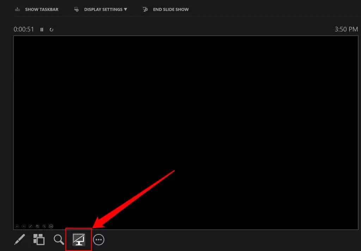
Task: Select the large pen and laser pointer tool
Action: (x=20, y=239)
